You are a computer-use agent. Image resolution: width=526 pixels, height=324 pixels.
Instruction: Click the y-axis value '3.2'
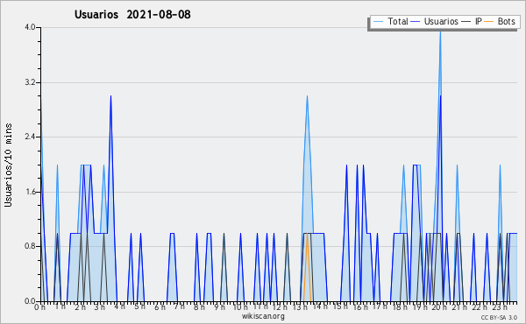point(30,82)
